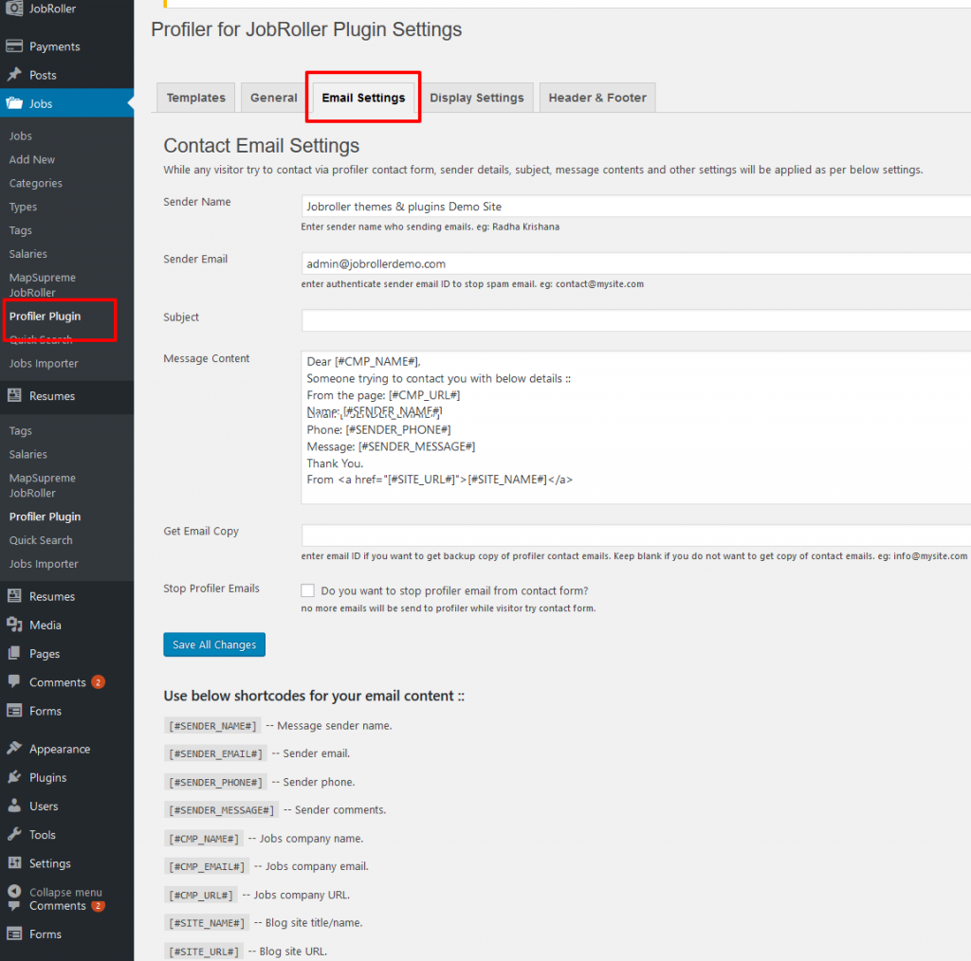Click the Settings sliders icon
Screen dimensions: 971x961
pyautogui.click(x=14, y=863)
